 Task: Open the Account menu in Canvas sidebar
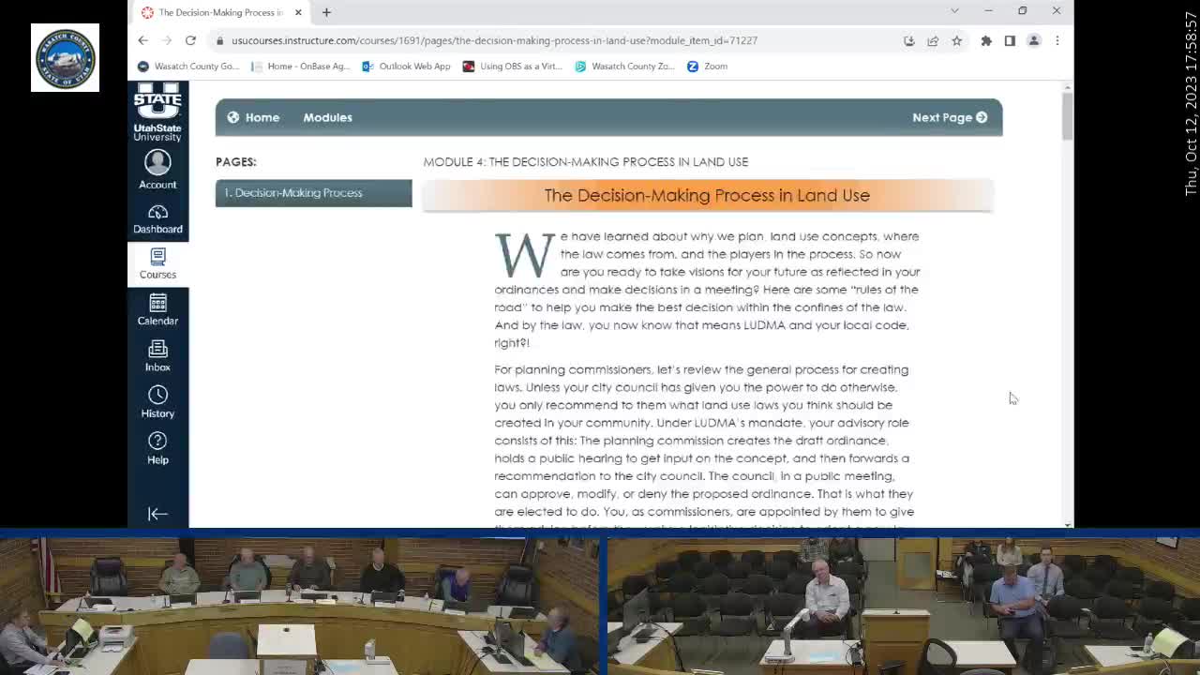coord(157,171)
